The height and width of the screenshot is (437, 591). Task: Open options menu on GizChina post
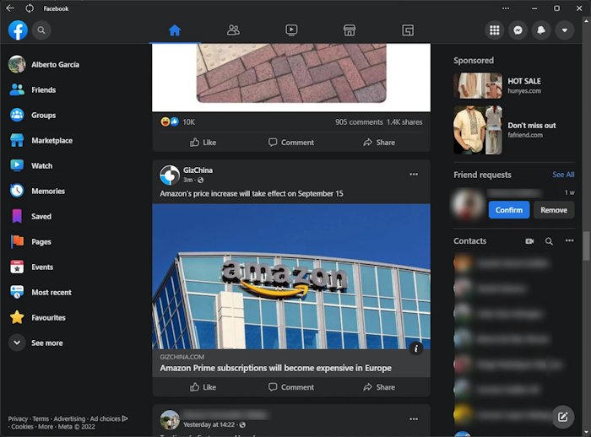[x=414, y=174]
